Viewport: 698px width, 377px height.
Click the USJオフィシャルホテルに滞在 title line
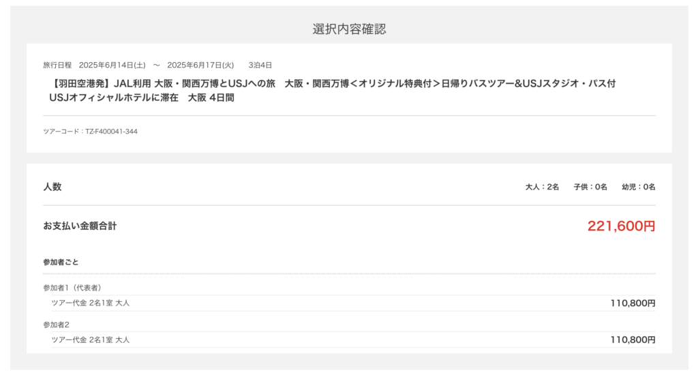[142, 97]
